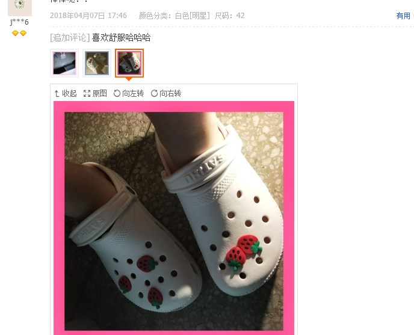
Task: Click the reviewer avatar picture
Action: [20, 8]
